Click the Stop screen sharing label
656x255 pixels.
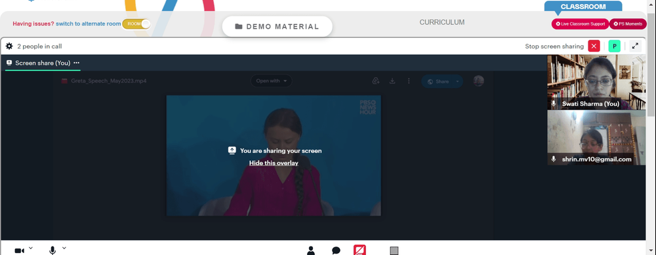pyautogui.click(x=554, y=46)
